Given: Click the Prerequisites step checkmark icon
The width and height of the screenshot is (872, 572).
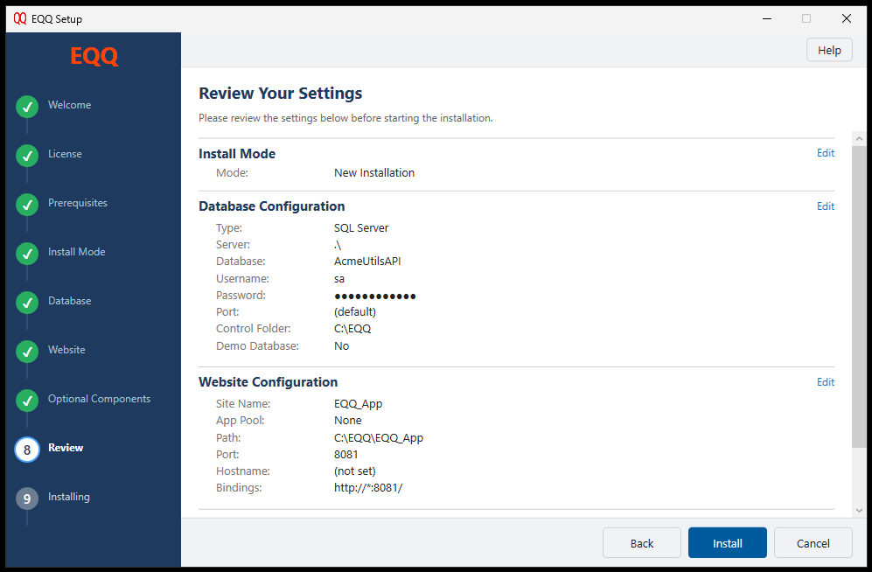Looking at the screenshot, I should [27, 205].
